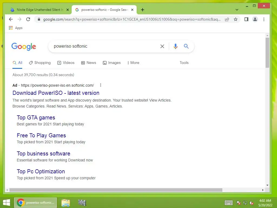Open Action Center flag tray icon
The image size is (277, 208).
point(239,203)
